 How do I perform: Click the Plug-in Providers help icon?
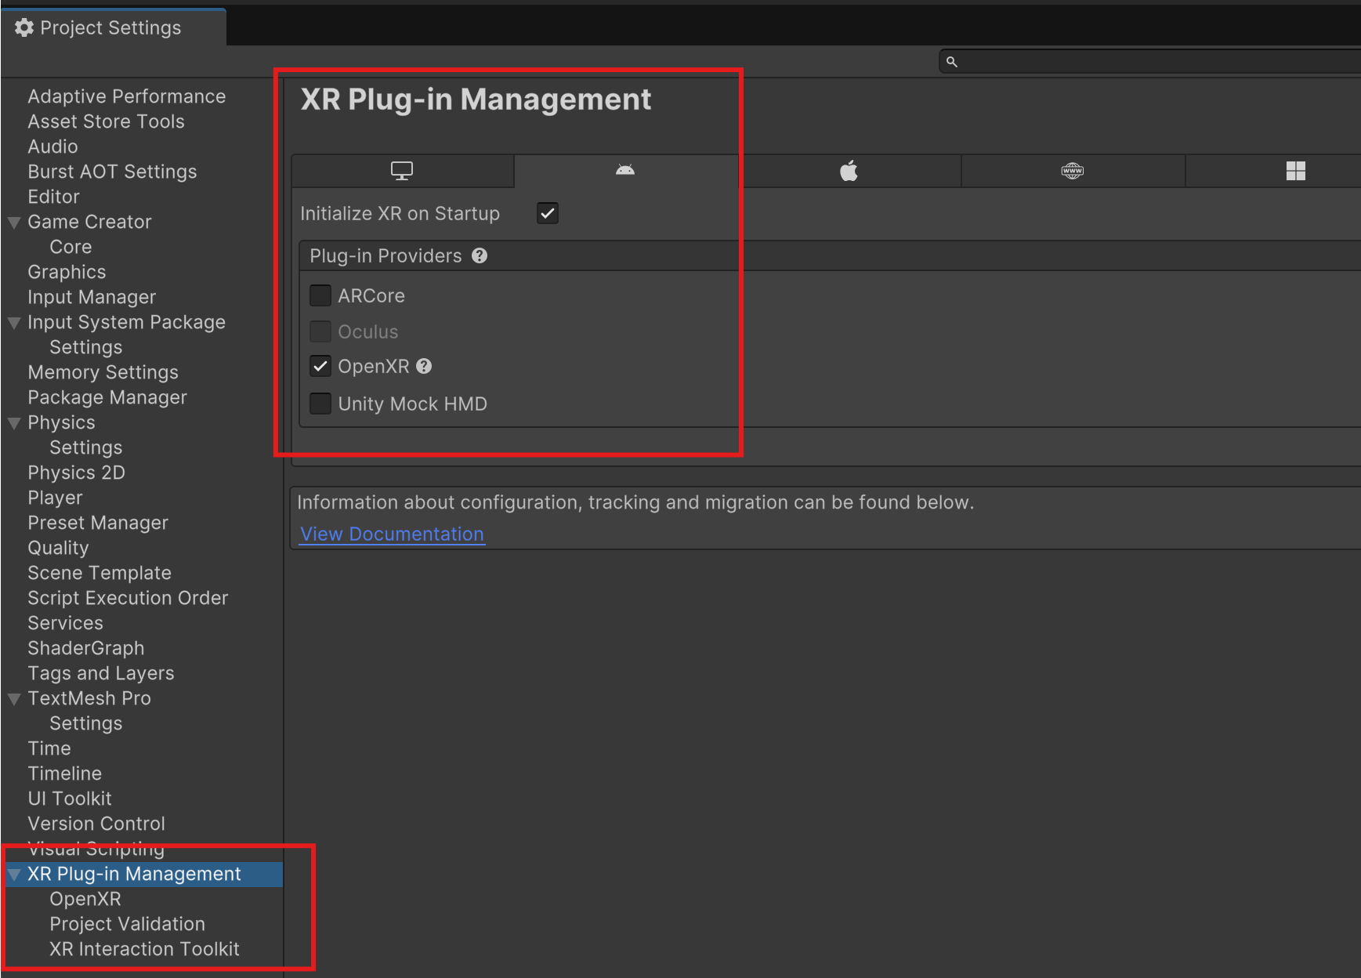[480, 256]
